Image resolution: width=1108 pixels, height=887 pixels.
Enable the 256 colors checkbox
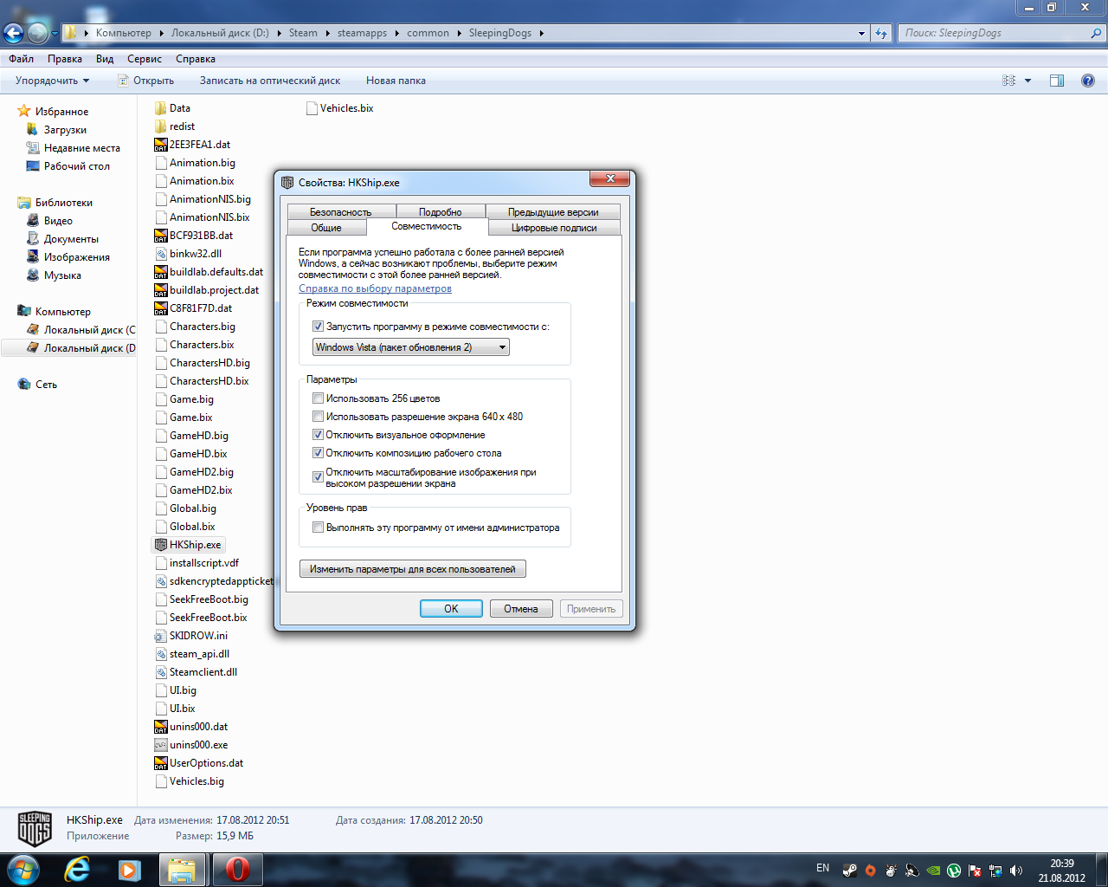318,398
